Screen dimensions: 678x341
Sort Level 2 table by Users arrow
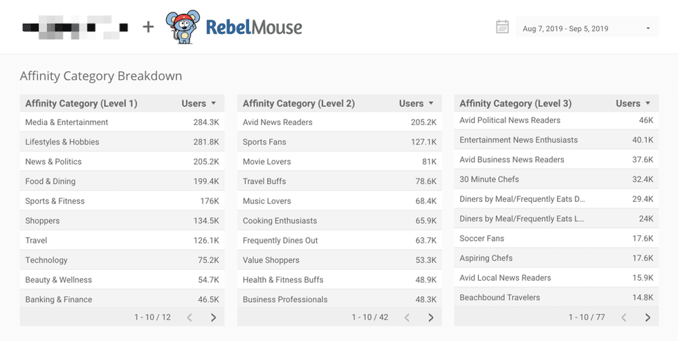431,103
